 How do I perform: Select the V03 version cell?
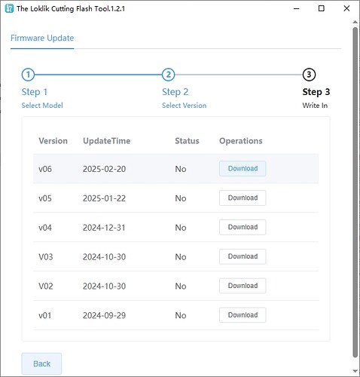coord(46,257)
